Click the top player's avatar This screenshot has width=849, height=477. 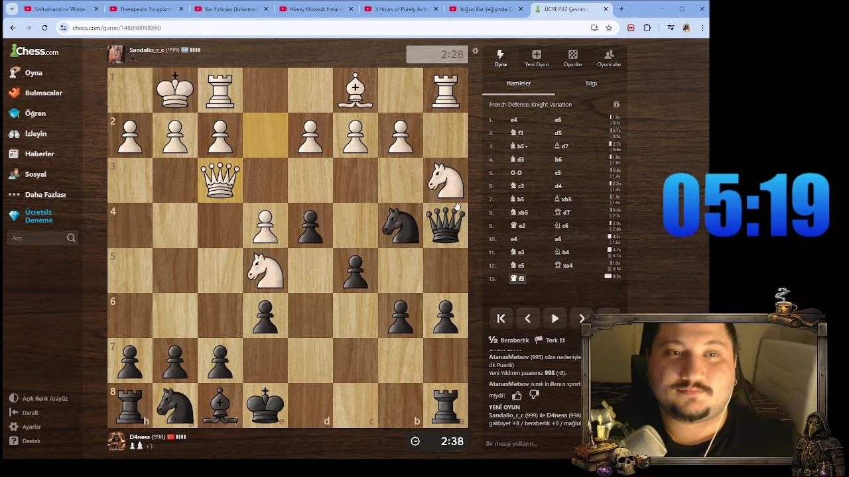(x=116, y=54)
